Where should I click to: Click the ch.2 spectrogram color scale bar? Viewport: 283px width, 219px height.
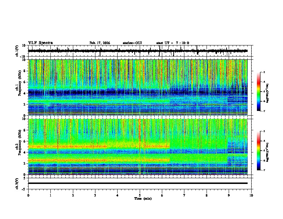point(258,151)
